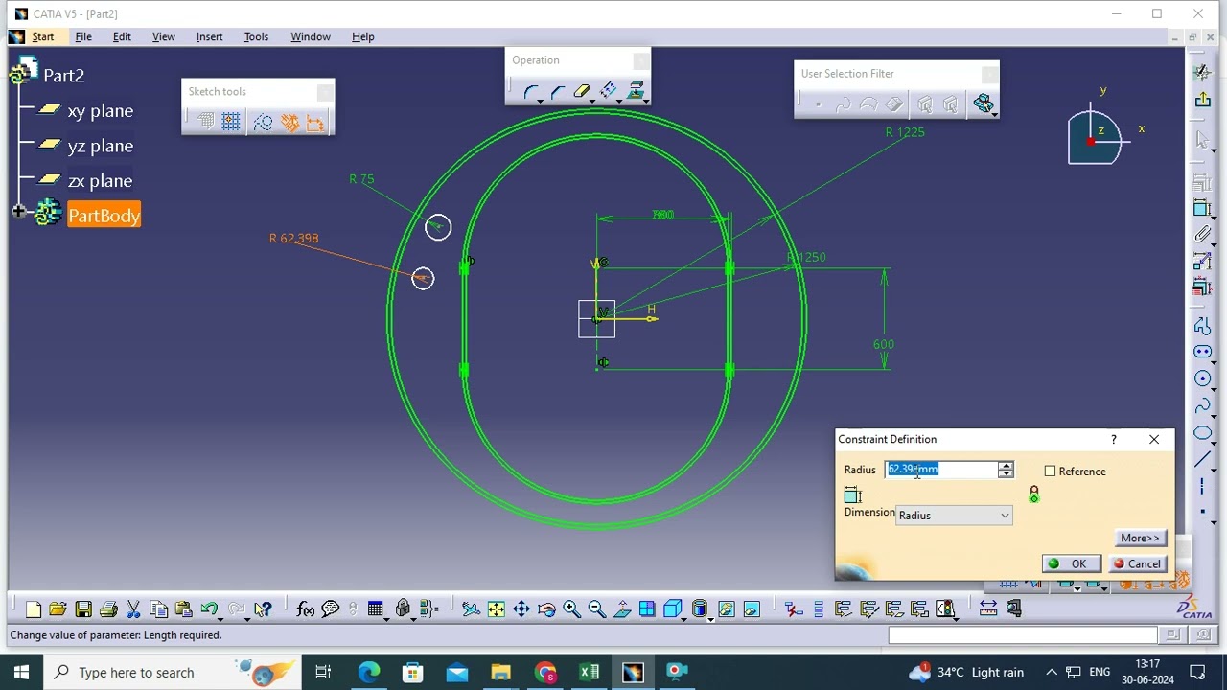The width and height of the screenshot is (1227, 690).
Task: Click the Print icon
Action: click(x=108, y=609)
